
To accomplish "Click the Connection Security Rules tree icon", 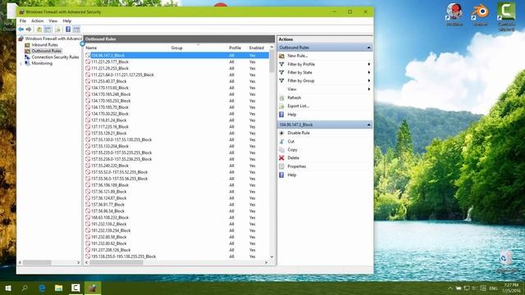I will click(27, 57).
